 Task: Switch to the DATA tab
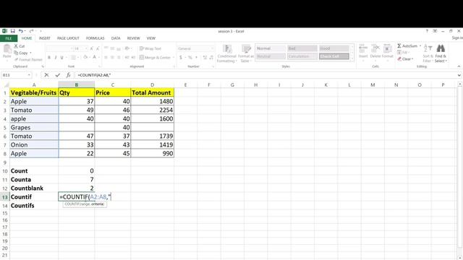click(116, 38)
